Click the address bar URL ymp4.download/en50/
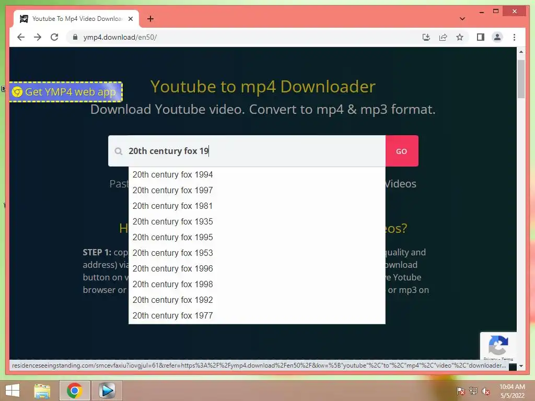 point(120,37)
